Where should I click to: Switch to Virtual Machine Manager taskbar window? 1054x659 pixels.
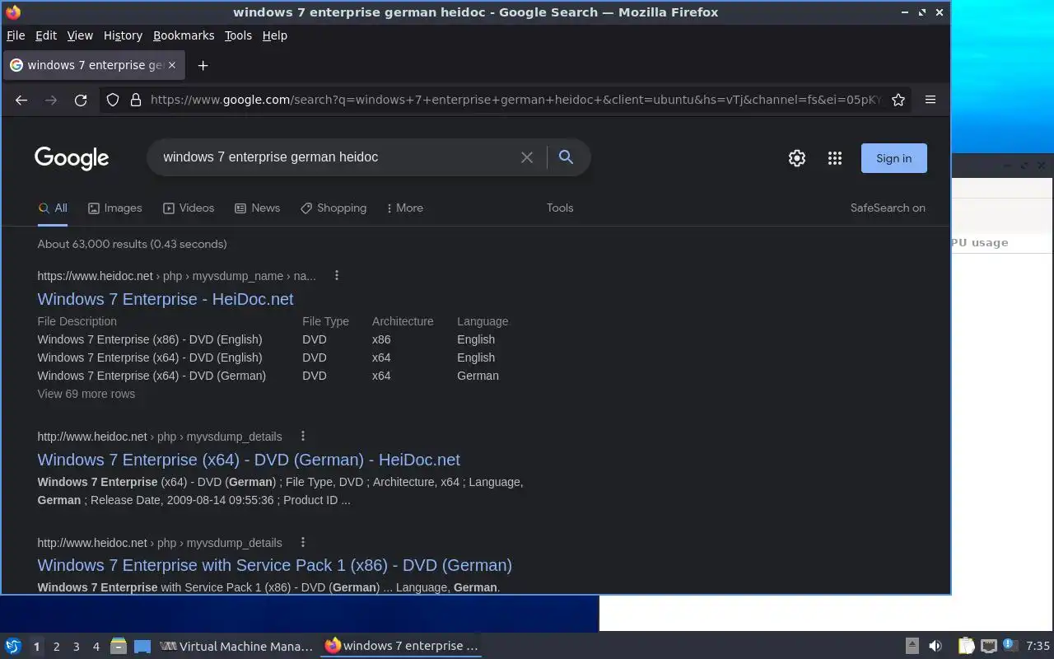click(236, 647)
